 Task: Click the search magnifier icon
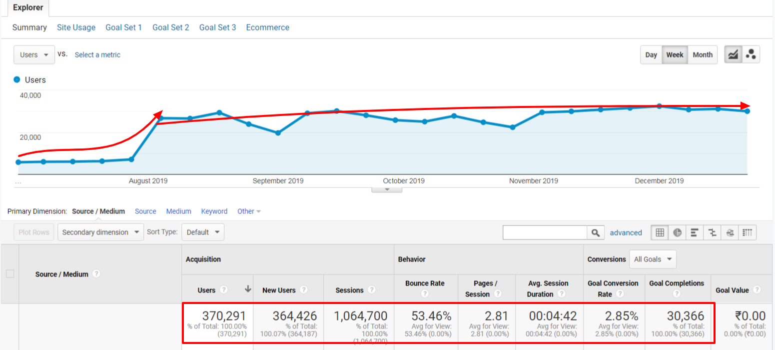tap(596, 232)
